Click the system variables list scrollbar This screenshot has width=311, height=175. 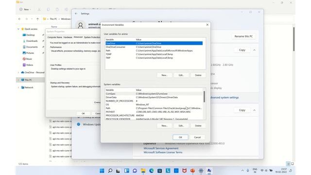(204, 97)
